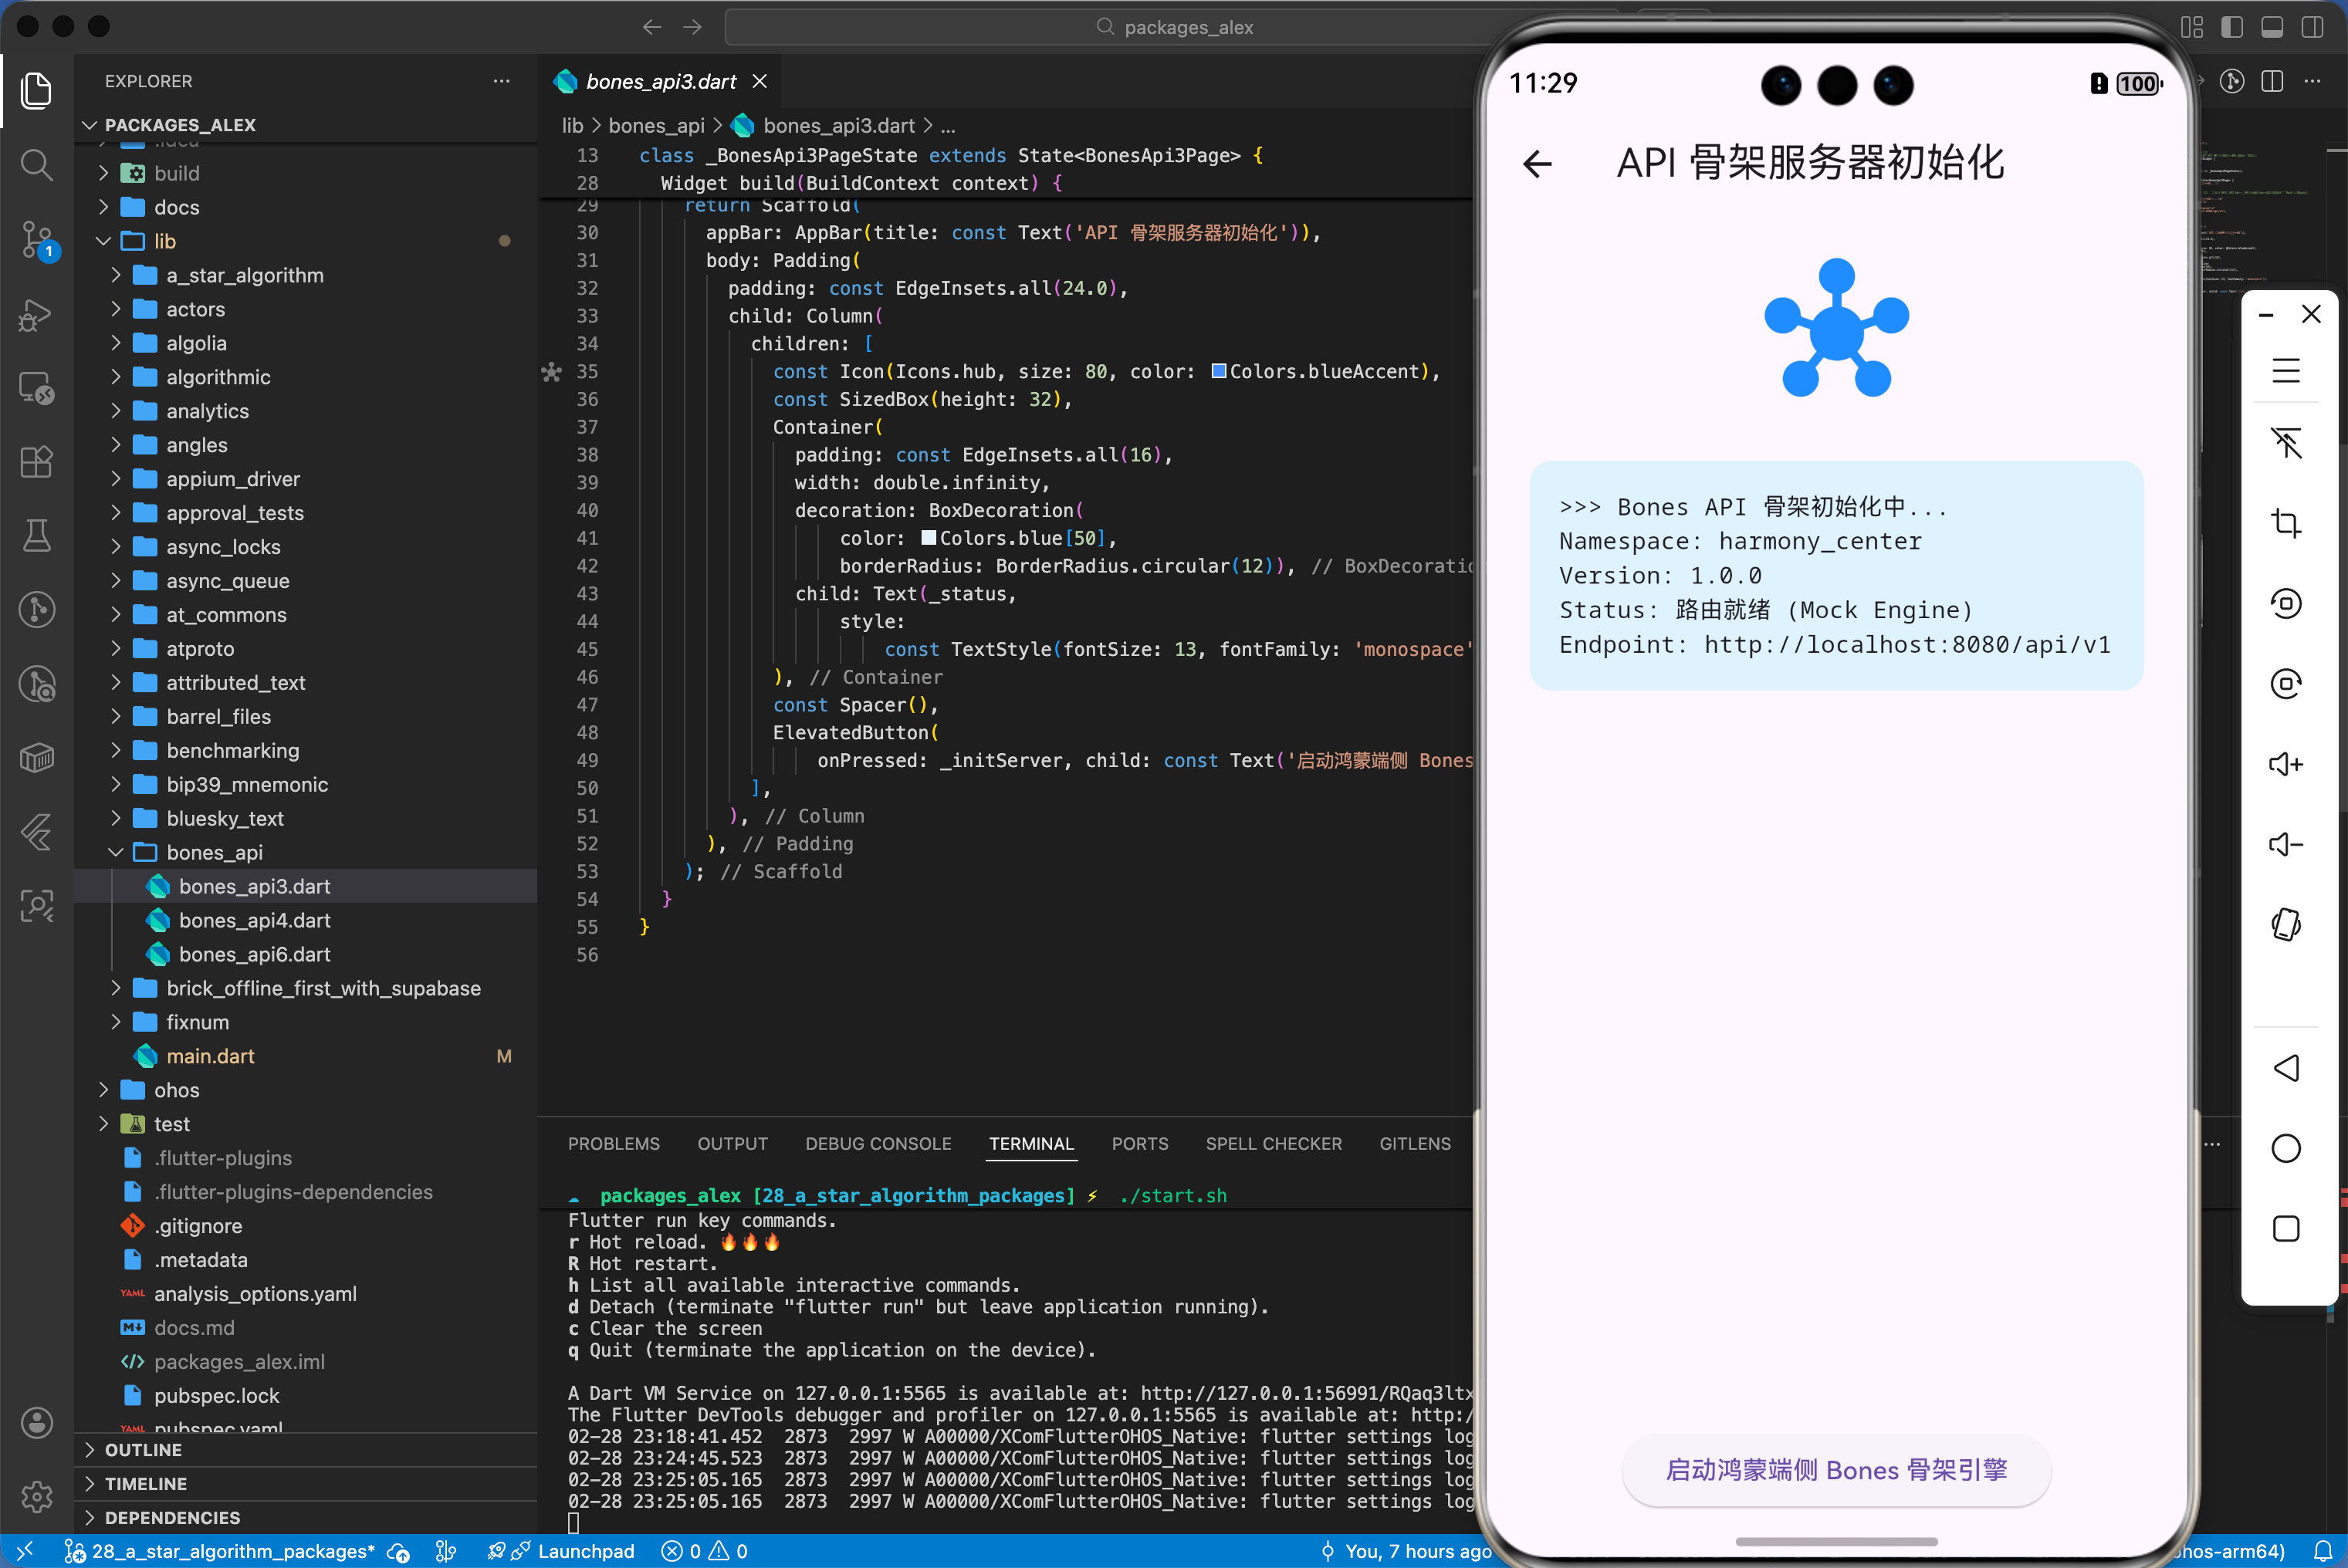The width and height of the screenshot is (2348, 1568).
Task: Expand the a_star_algorithm folder
Action: click(245, 275)
